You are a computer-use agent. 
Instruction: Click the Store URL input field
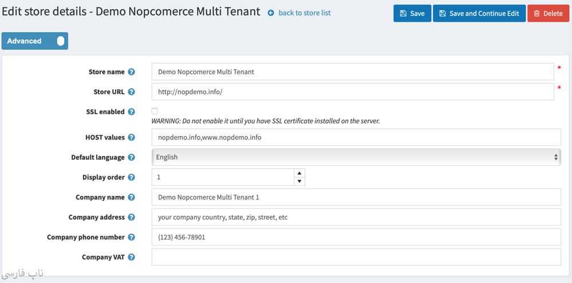[352, 92]
